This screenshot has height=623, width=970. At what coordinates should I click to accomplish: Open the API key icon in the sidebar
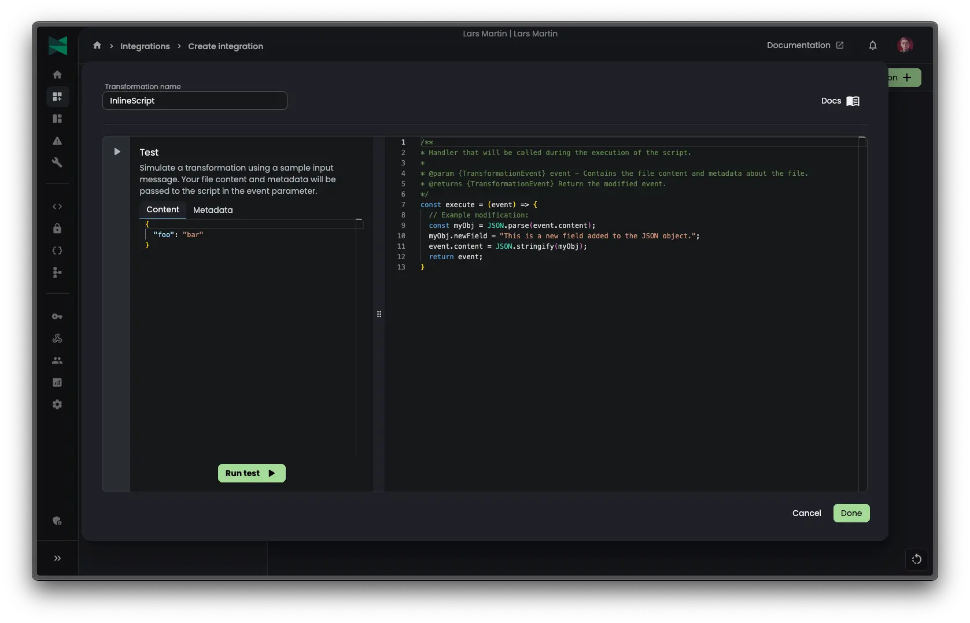pos(57,316)
